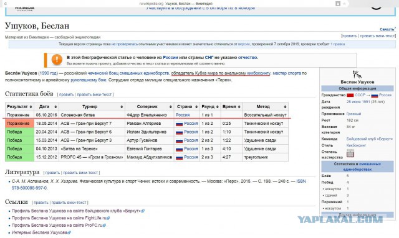Open the СНГ link in the notice
The width and height of the screenshot is (399, 238).
[209, 58]
